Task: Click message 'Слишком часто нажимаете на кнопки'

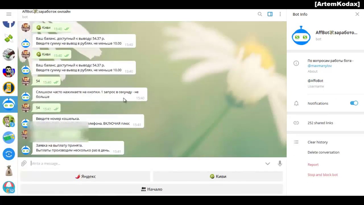Action: [90, 94]
